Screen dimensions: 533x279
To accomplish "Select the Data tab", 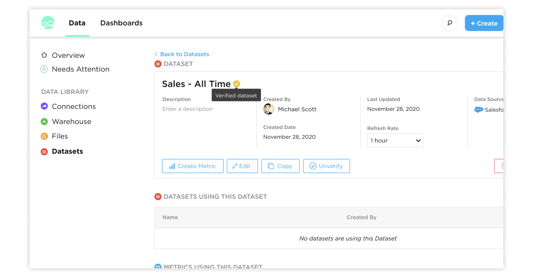I will [77, 23].
